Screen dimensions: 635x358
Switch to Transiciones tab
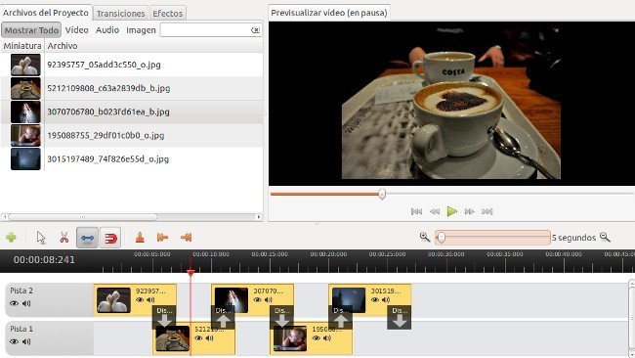coord(121,14)
